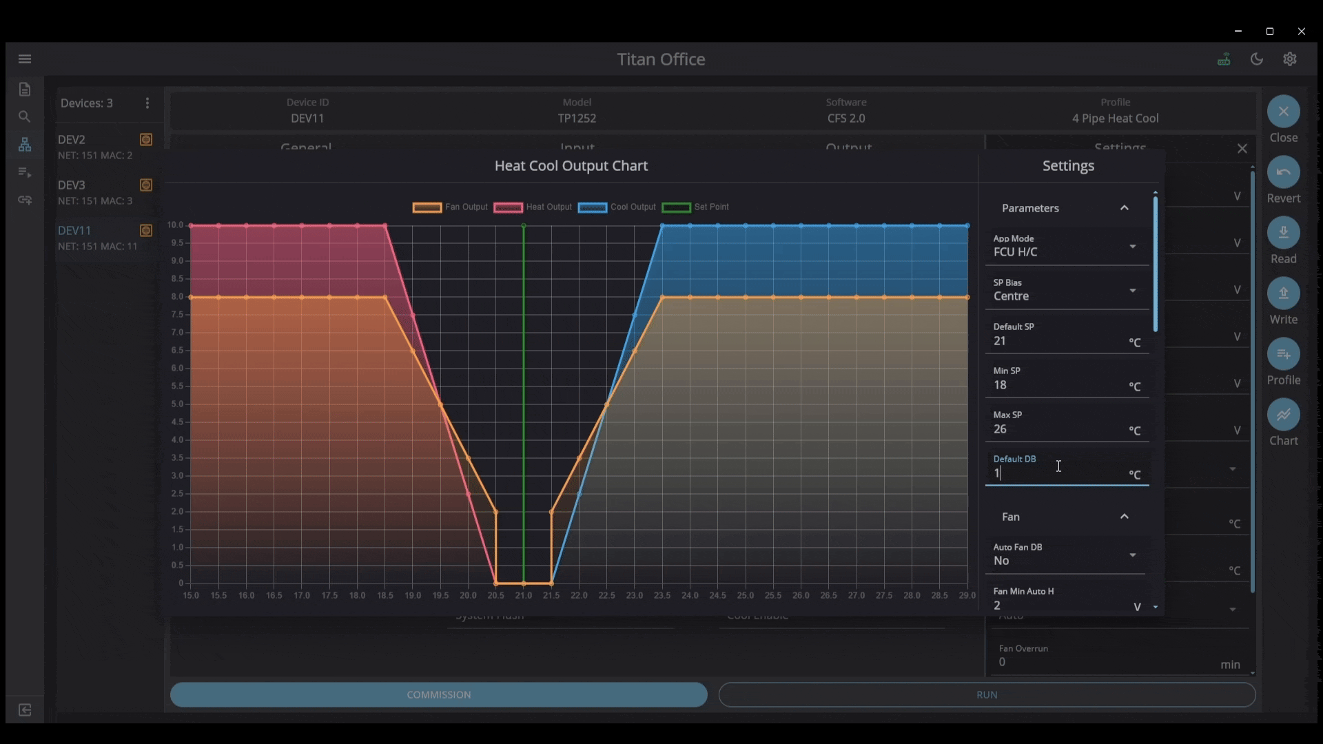Screen dimensions: 1323x744
Task: Open the Devices three-dot menu
Action: (x=147, y=103)
